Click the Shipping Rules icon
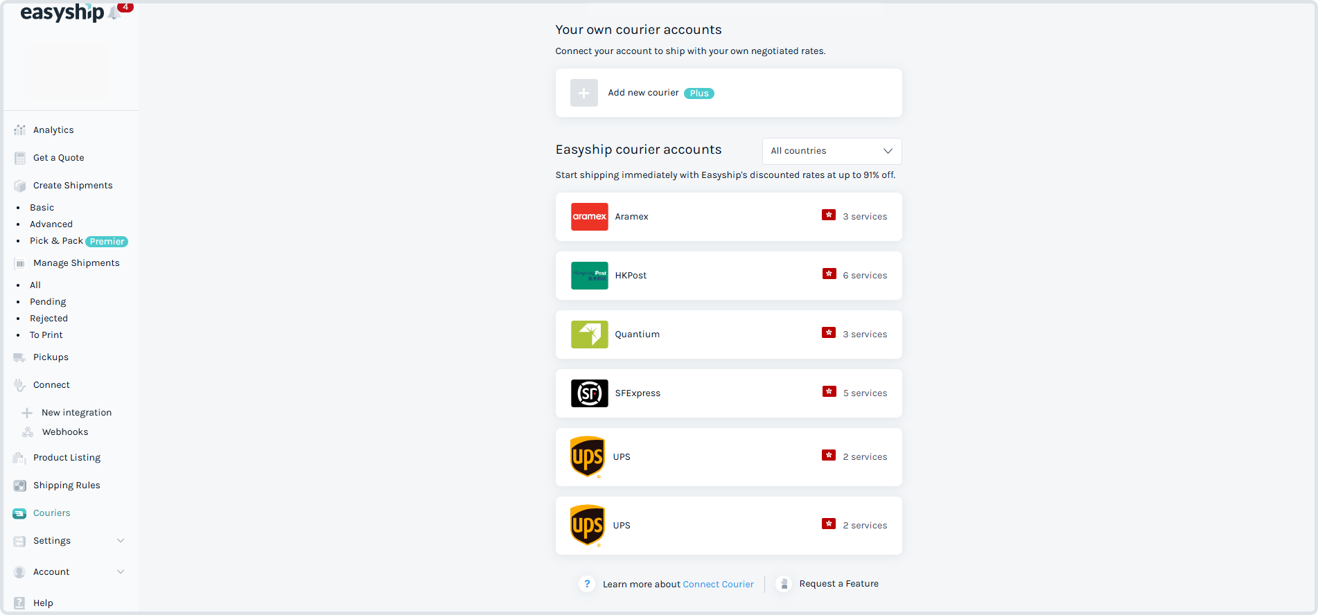The height and width of the screenshot is (615, 1318). pyautogui.click(x=19, y=485)
